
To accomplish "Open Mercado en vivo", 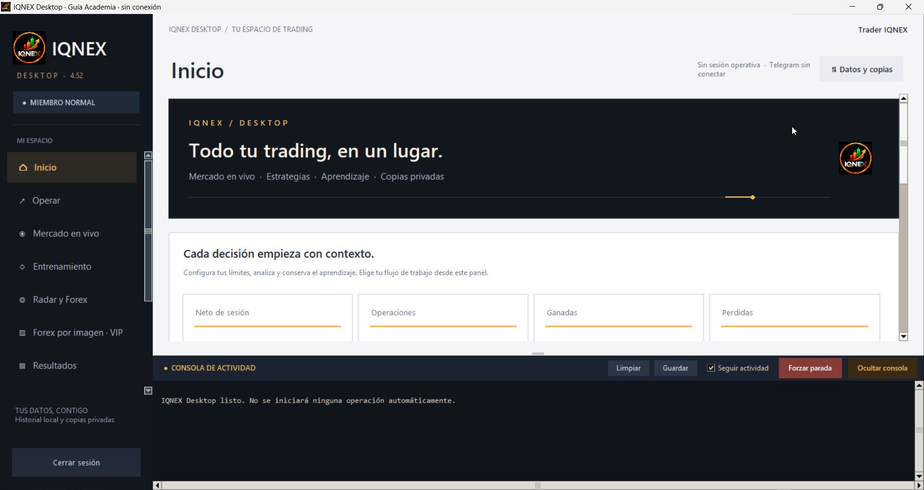I will (72, 234).
